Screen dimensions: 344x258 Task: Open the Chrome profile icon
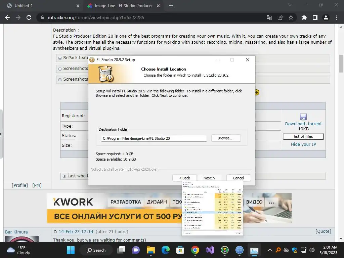pyautogui.click(x=326, y=17)
